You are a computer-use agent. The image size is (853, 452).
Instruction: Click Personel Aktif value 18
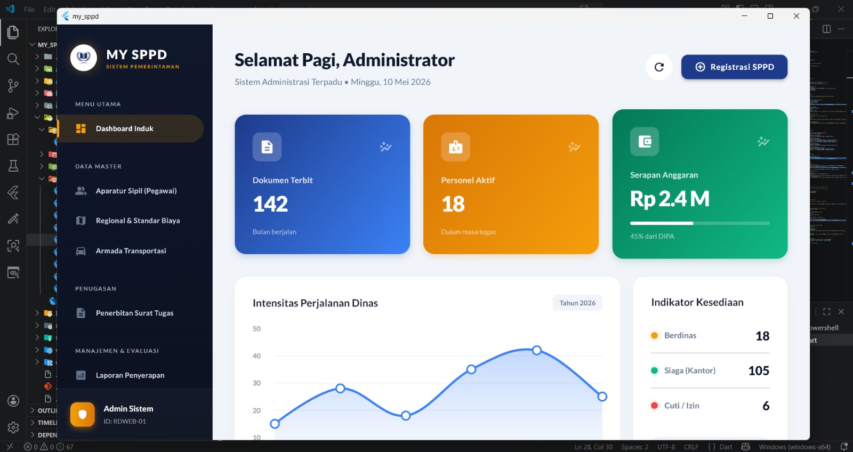click(x=453, y=204)
